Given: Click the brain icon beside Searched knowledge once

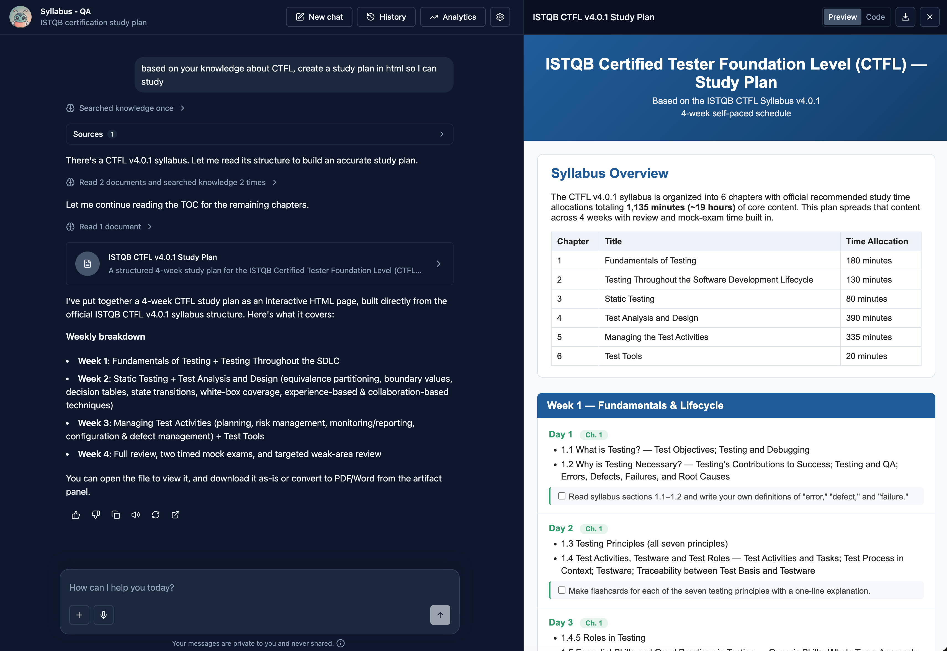Looking at the screenshot, I should (70, 108).
